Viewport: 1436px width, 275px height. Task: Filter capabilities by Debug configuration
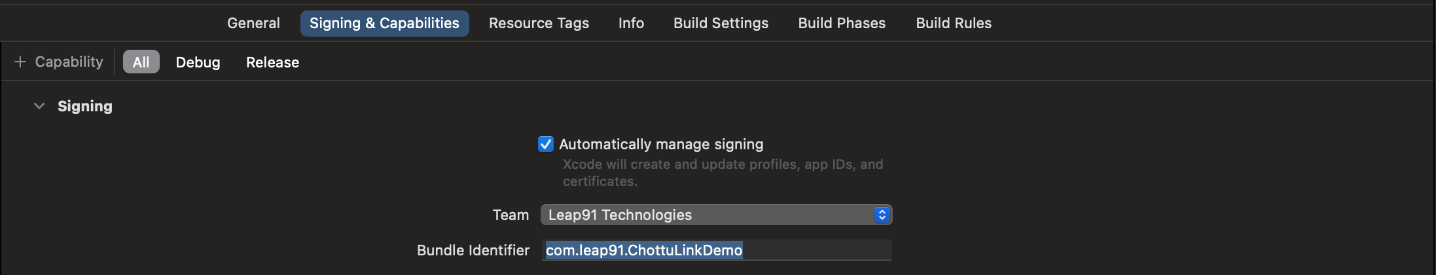click(x=198, y=62)
